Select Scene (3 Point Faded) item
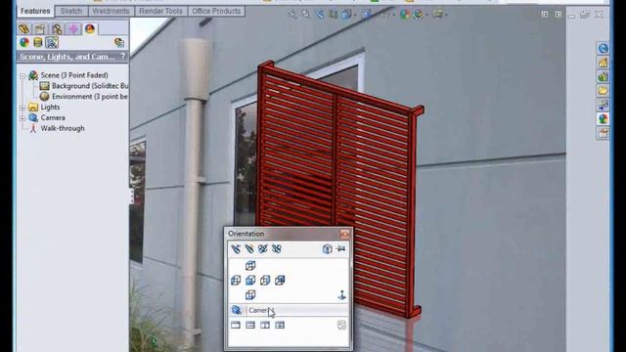Screen dimensions: 626x352 [74, 75]
